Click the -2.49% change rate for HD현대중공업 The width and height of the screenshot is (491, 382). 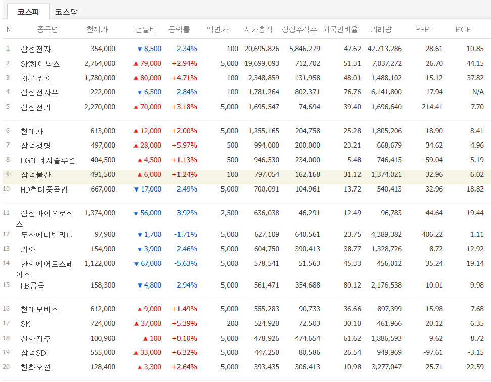(186, 189)
